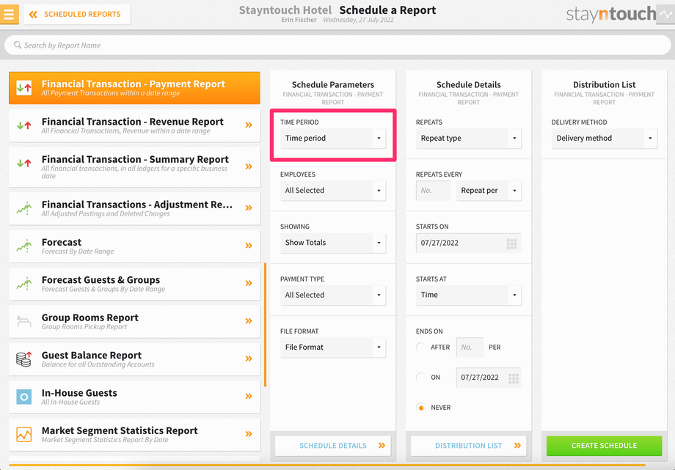675x470 pixels.
Task: Click the search magnifier icon
Action: point(17,45)
